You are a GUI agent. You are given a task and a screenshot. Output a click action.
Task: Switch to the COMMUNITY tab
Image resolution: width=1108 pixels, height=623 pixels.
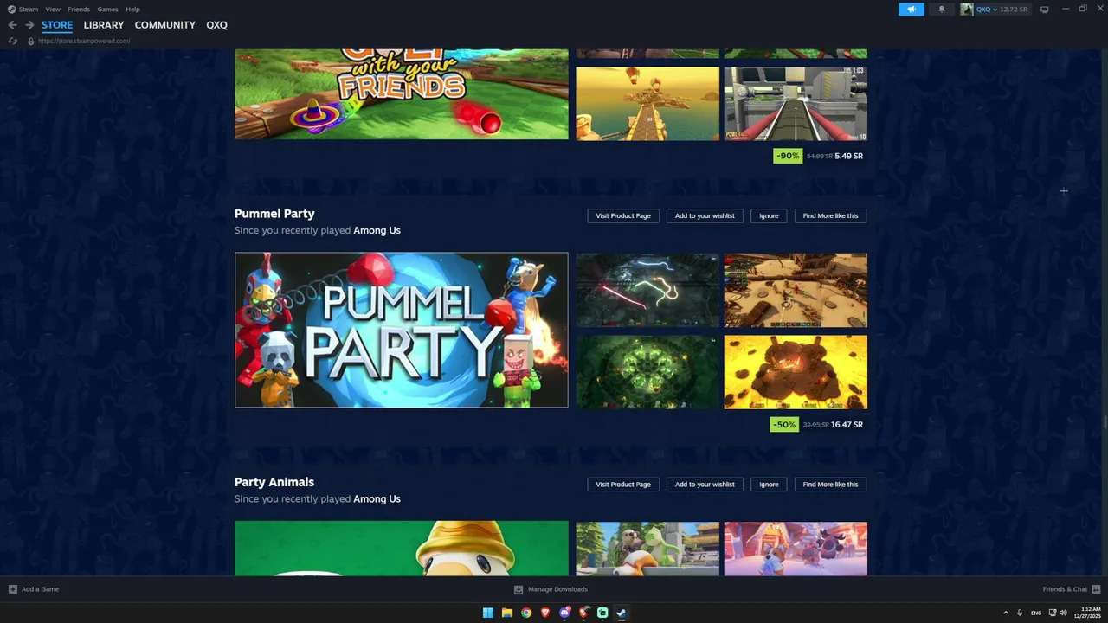pos(165,25)
